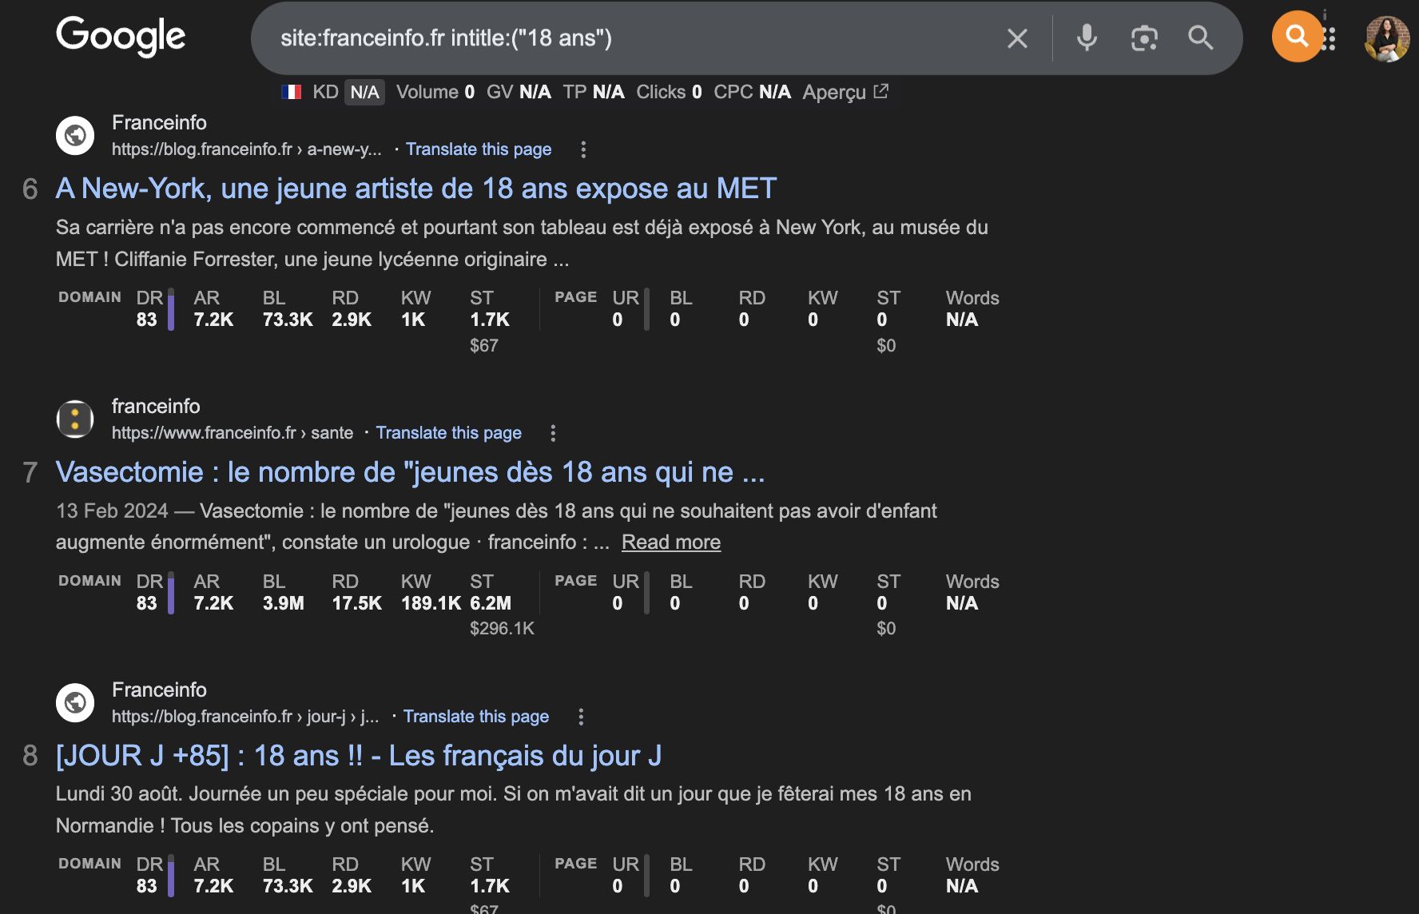
Task: Activate voice search with the microphone icon
Action: tap(1086, 38)
